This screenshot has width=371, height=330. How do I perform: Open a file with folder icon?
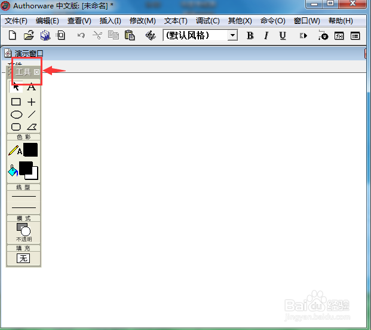pyautogui.click(x=29, y=35)
